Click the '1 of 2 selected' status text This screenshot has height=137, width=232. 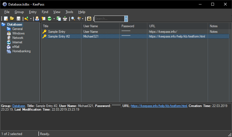point(12,134)
